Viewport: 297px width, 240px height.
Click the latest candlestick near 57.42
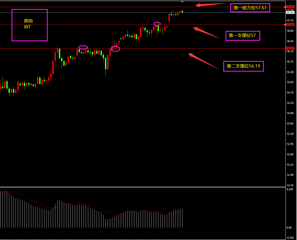[x=182, y=11]
